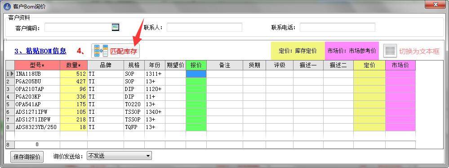The width and height of the screenshot is (449, 168).
Task: Click the 备注 column header
Action: click(225, 65)
